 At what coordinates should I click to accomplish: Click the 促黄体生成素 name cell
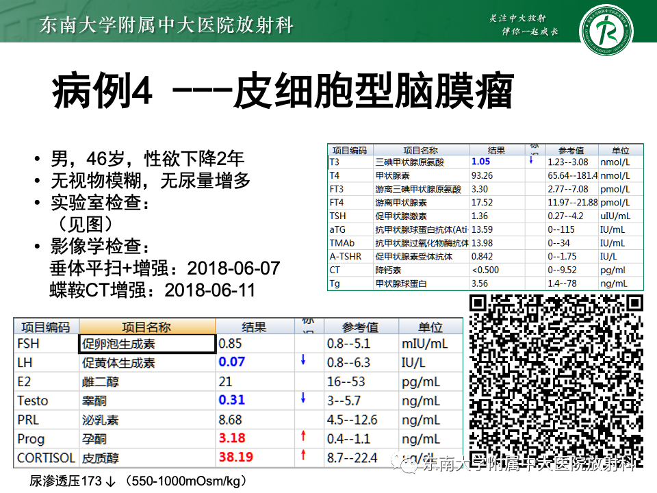tap(147, 363)
